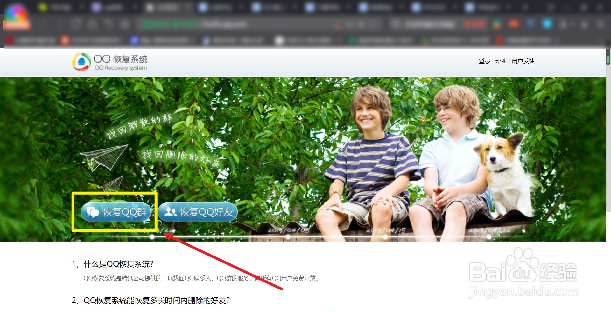The width and height of the screenshot is (611, 312).
Task: Click the heading QQ恢复系统能恢复多长时间内删除的好友?
Action: click(x=157, y=301)
